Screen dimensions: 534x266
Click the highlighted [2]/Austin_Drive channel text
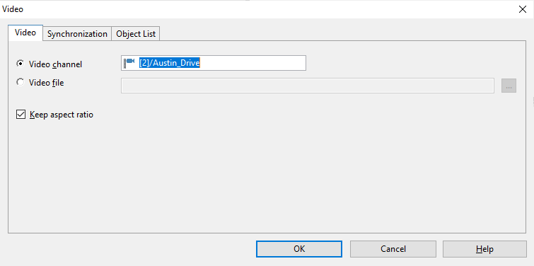click(169, 63)
